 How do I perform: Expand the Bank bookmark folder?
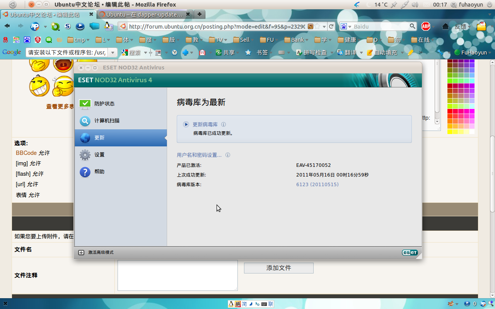[x=297, y=40]
